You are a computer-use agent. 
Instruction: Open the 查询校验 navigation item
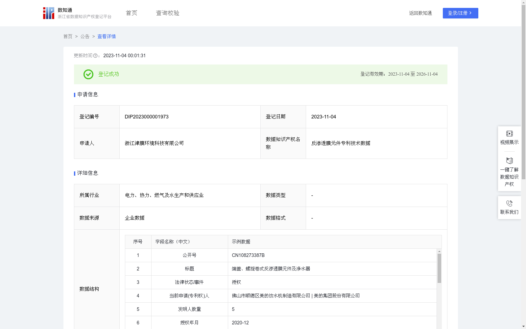168,13
